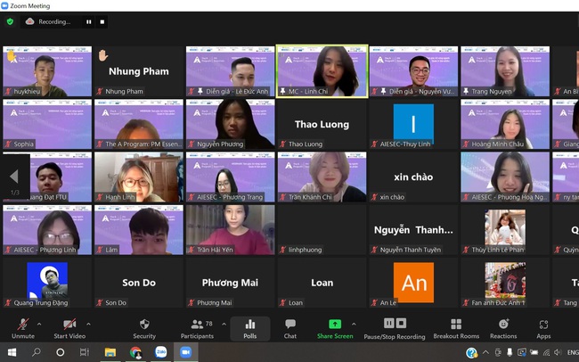Image resolution: width=579 pixels, height=362 pixels.
Task: Click muted mic icon on Loan tile
Action: point(283,303)
